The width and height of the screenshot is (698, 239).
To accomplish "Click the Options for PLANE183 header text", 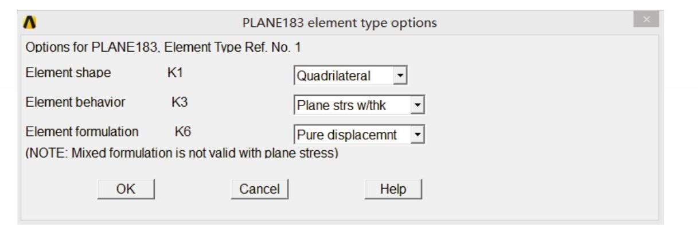I will point(163,46).
